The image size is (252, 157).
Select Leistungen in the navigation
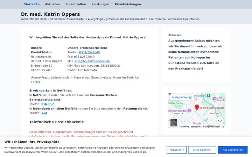tap(100, 4)
